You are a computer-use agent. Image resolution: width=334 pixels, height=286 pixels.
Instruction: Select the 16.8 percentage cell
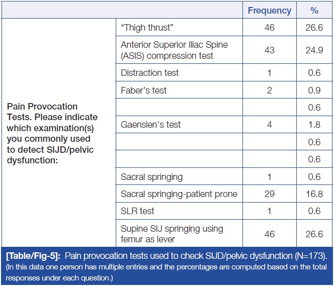click(x=314, y=194)
